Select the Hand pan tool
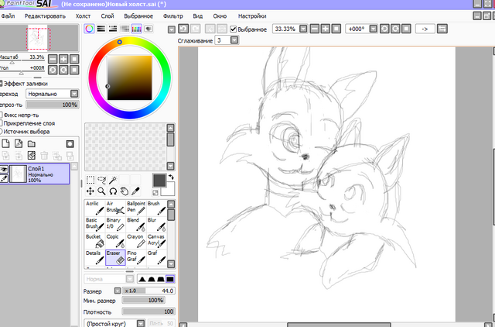The width and height of the screenshot is (495, 327). 125,191
